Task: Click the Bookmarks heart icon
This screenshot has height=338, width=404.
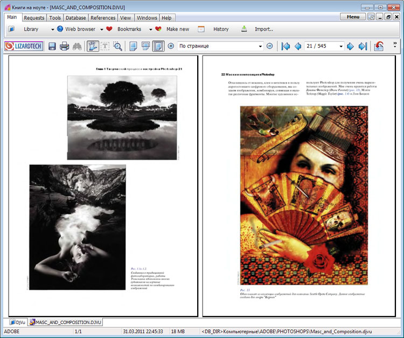Action: pos(109,29)
